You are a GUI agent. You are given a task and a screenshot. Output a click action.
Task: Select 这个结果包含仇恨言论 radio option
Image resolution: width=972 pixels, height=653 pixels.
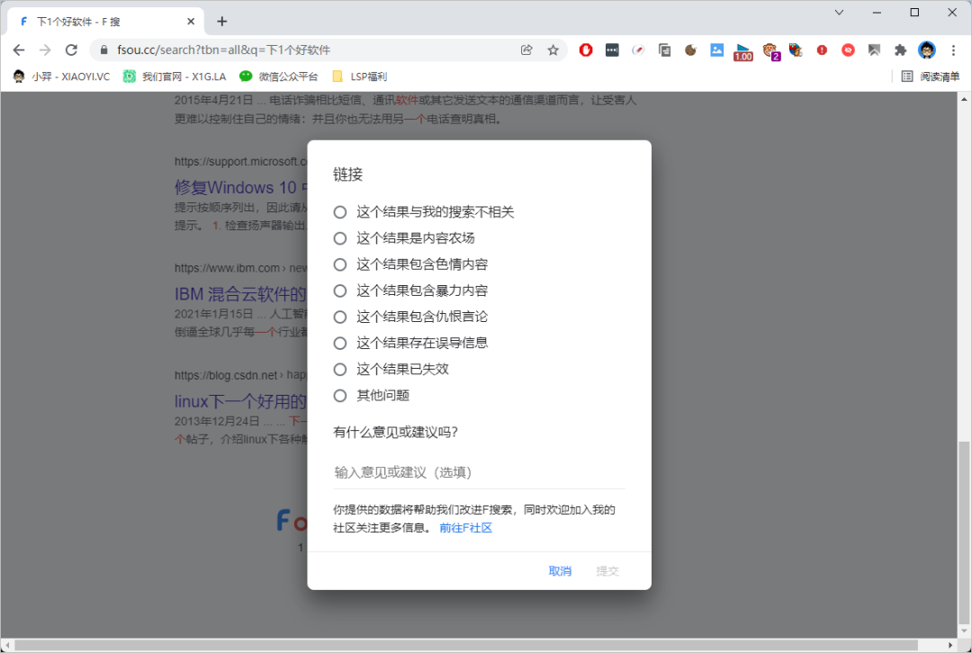coord(339,318)
